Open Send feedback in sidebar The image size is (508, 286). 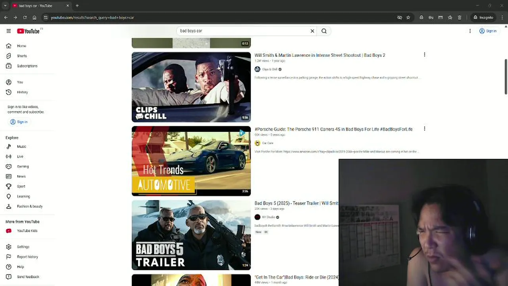click(x=27, y=277)
